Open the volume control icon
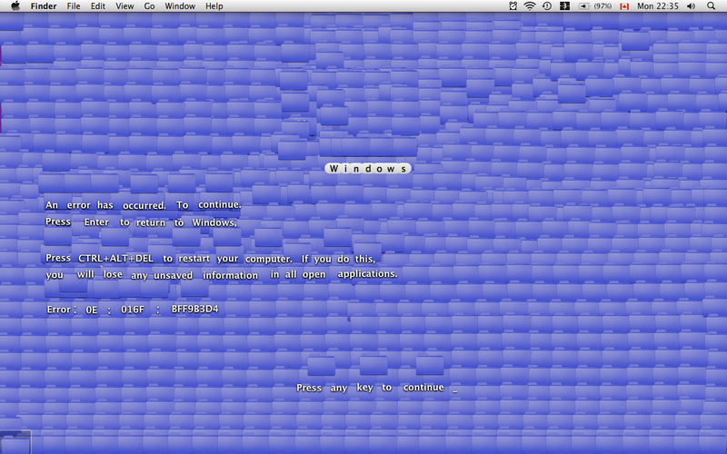Screen dimensions: 727x454 point(691,6)
